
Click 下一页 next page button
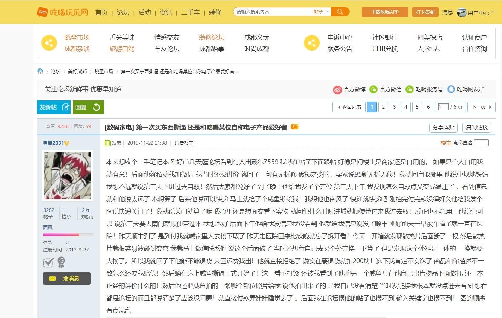481,107
